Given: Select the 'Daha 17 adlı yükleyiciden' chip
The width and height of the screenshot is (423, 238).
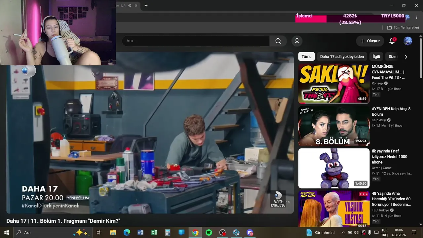Looking at the screenshot, I should (x=342, y=57).
